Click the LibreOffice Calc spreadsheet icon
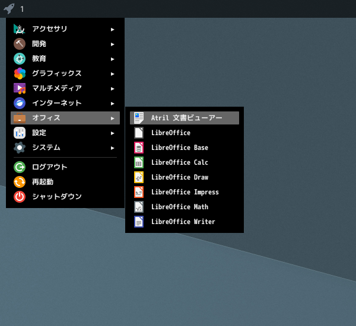Screen dimensions: 356x326 point(139,162)
